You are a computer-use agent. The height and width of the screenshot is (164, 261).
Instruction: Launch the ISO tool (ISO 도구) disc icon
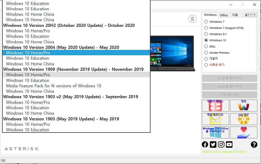(244, 119)
